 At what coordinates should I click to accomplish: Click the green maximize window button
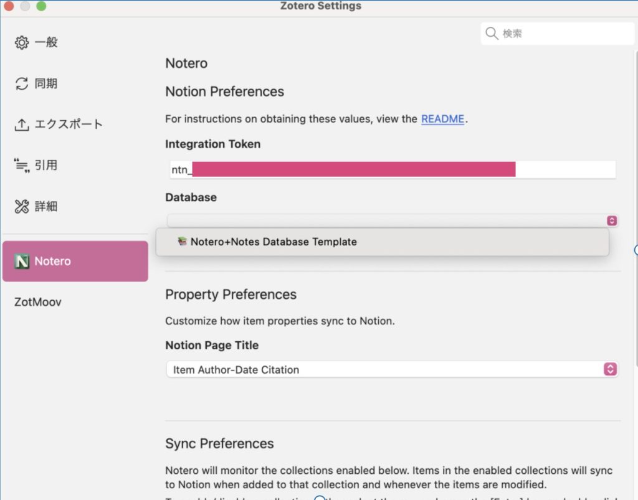coord(41,6)
